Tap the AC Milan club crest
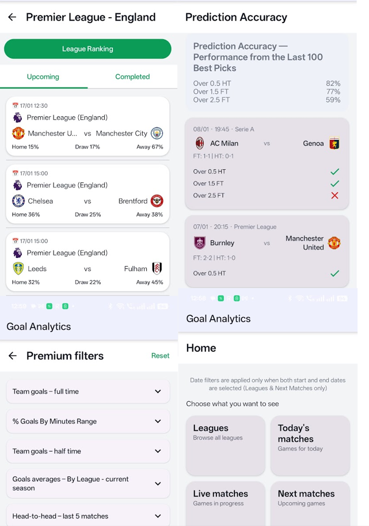 [200, 143]
